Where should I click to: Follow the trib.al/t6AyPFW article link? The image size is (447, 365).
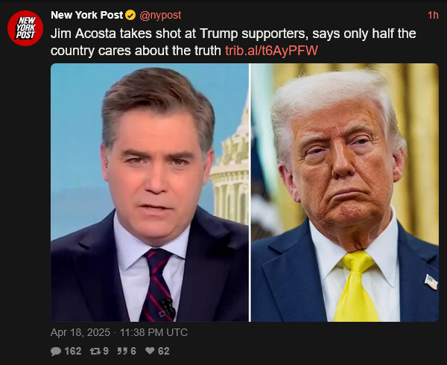tap(271, 51)
